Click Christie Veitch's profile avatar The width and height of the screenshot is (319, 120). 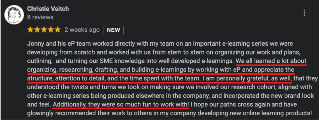14,15
